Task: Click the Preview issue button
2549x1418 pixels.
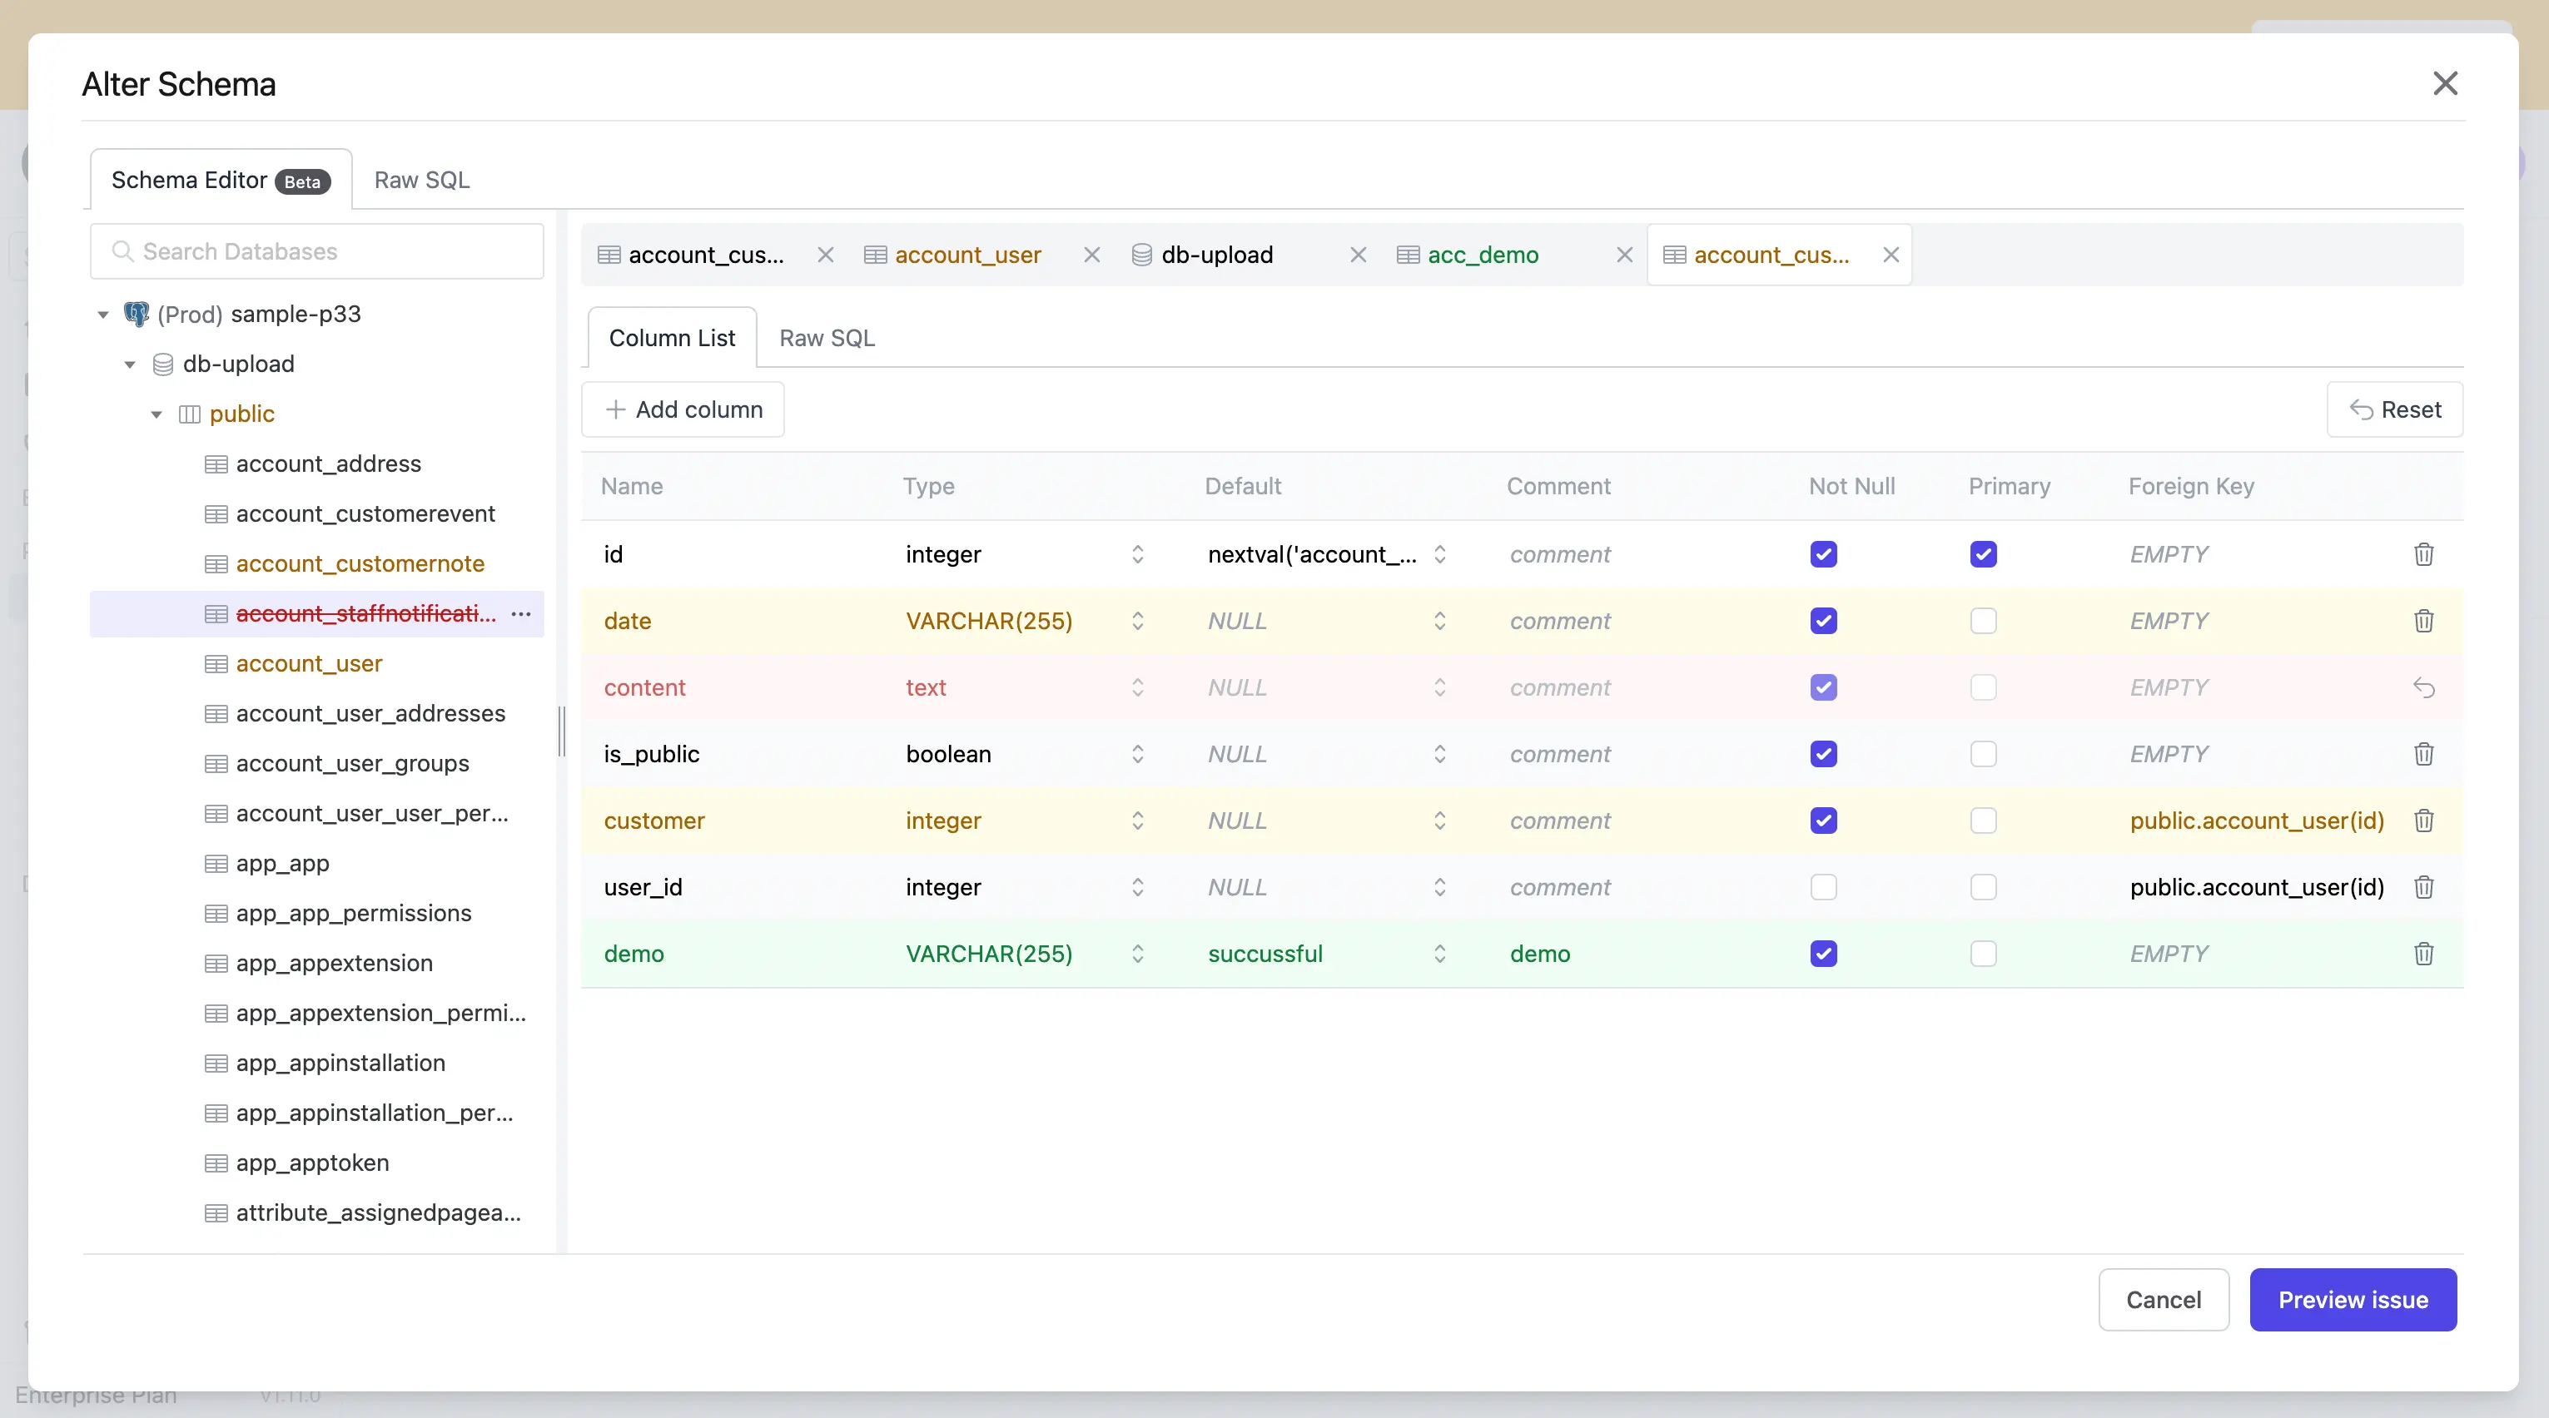Action: click(2353, 1299)
